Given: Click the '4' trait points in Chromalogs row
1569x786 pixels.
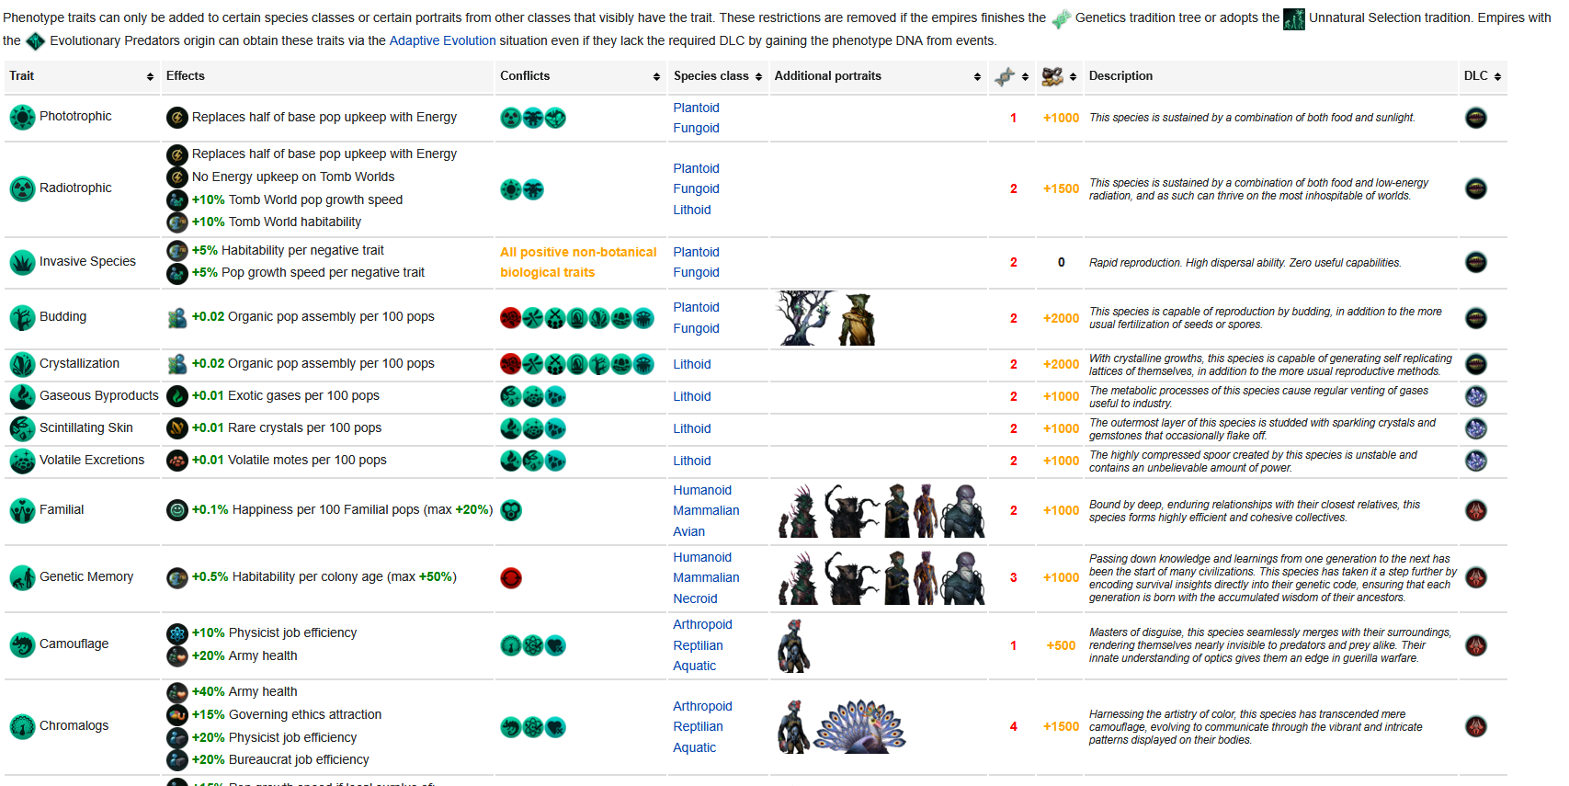Looking at the screenshot, I should pyautogui.click(x=1013, y=726).
